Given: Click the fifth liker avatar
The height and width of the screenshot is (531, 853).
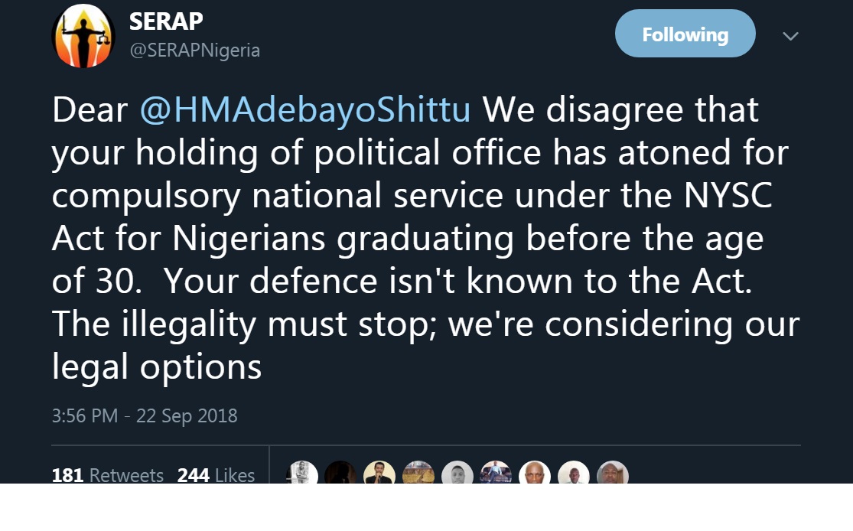Looking at the screenshot, I should 457,473.
